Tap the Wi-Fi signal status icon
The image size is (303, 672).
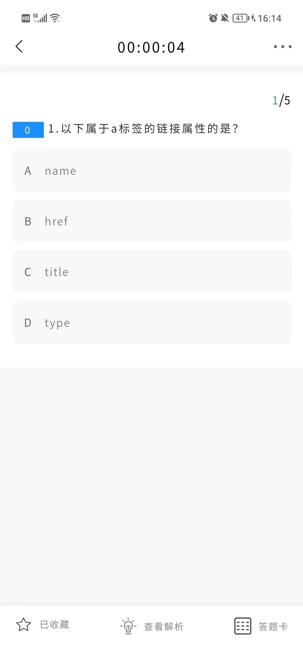click(55, 18)
